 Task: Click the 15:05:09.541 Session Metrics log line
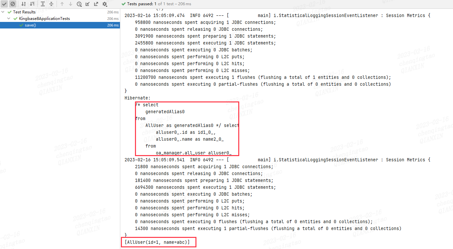(x=277, y=160)
